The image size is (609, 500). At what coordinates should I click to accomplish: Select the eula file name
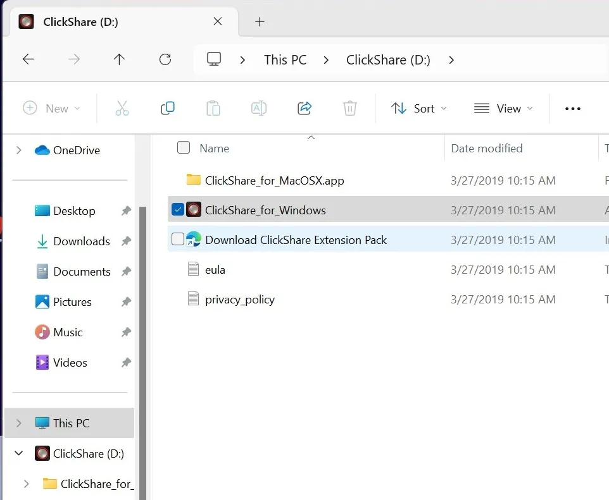[x=215, y=269]
